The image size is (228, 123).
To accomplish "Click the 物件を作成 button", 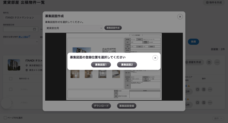I will point(214,2).
